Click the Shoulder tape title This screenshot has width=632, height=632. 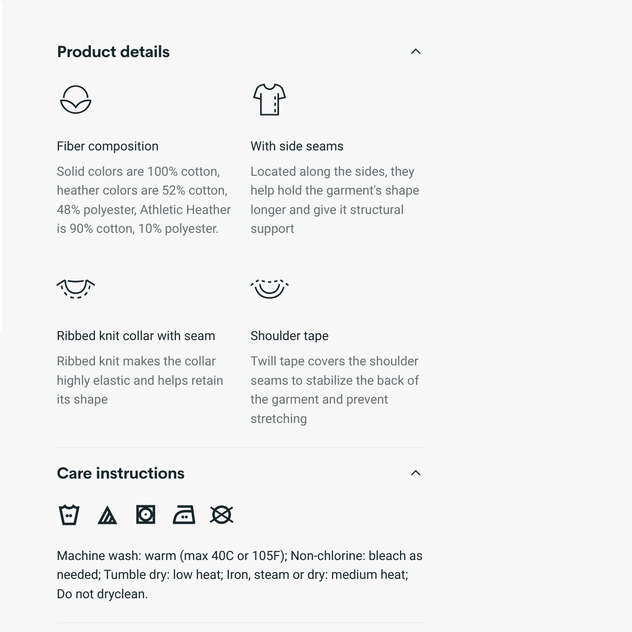(x=289, y=336)
